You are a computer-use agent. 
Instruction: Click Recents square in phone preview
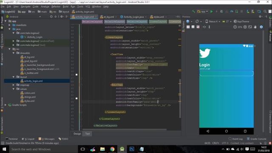click(x=245, y=131)
